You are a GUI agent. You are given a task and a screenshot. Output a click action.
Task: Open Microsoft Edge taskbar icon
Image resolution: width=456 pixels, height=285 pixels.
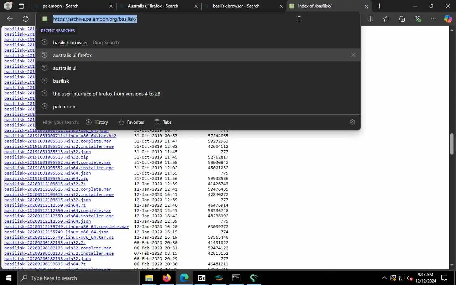tap(184, 278)
